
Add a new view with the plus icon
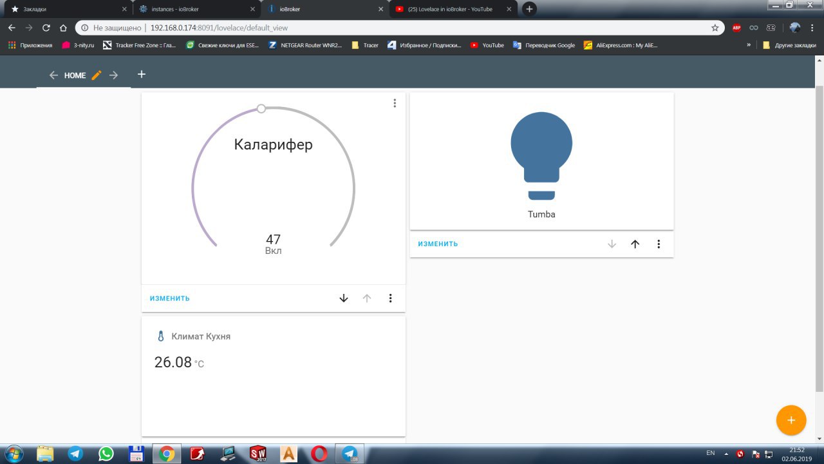[x=142, y=74]
